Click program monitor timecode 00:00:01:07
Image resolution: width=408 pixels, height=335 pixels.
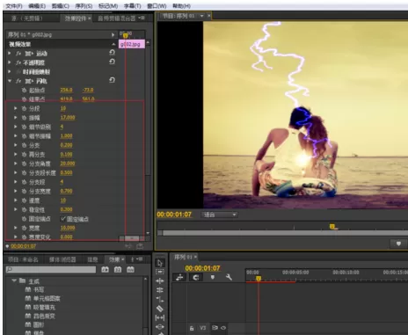coord(174,215)
